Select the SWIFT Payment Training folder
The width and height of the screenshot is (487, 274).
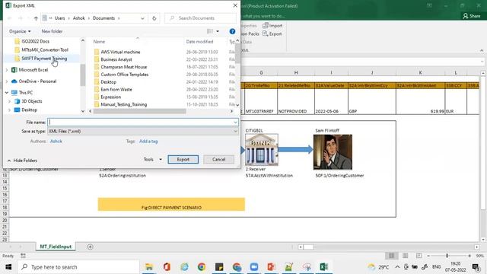tap(44, 59)
